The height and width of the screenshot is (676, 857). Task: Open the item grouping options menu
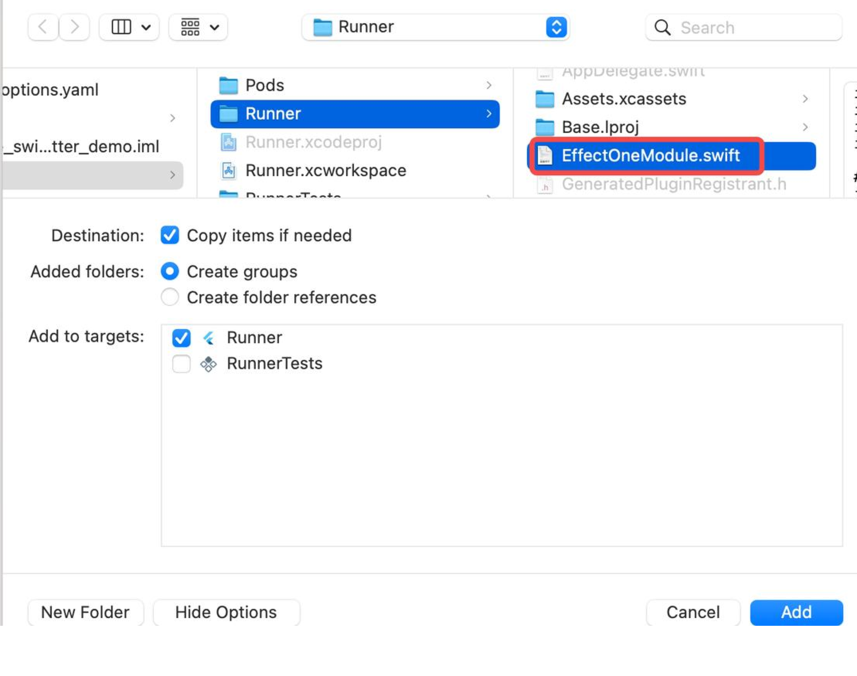tap(198, 27)
